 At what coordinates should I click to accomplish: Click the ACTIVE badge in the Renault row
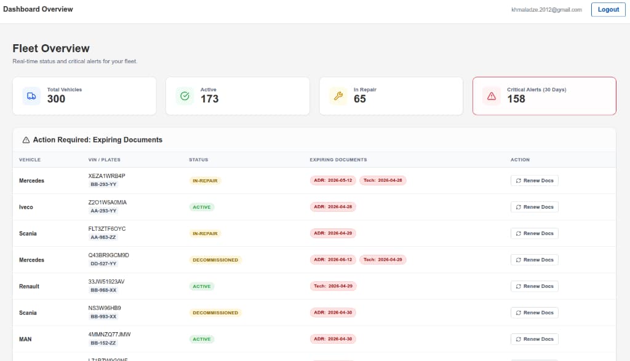click(202, 287)
